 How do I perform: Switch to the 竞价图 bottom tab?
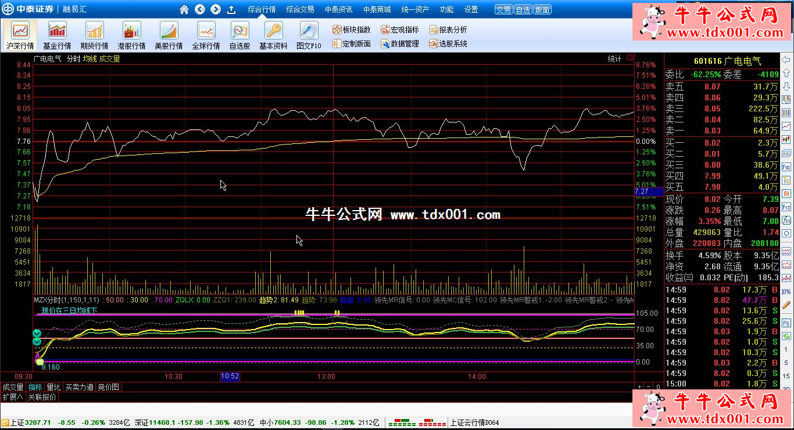tap(108, 387)
